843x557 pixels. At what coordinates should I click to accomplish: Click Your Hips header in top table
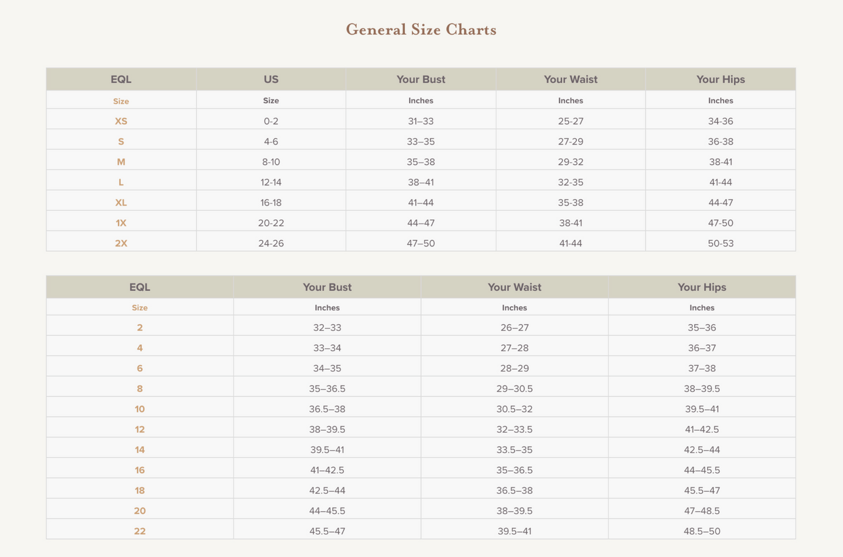click(x=720, y=79)
